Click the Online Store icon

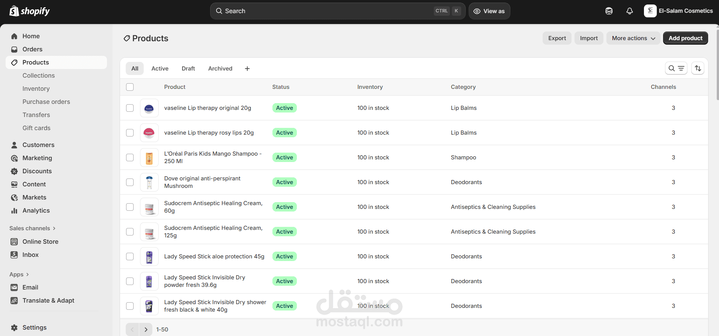(14, 241)
